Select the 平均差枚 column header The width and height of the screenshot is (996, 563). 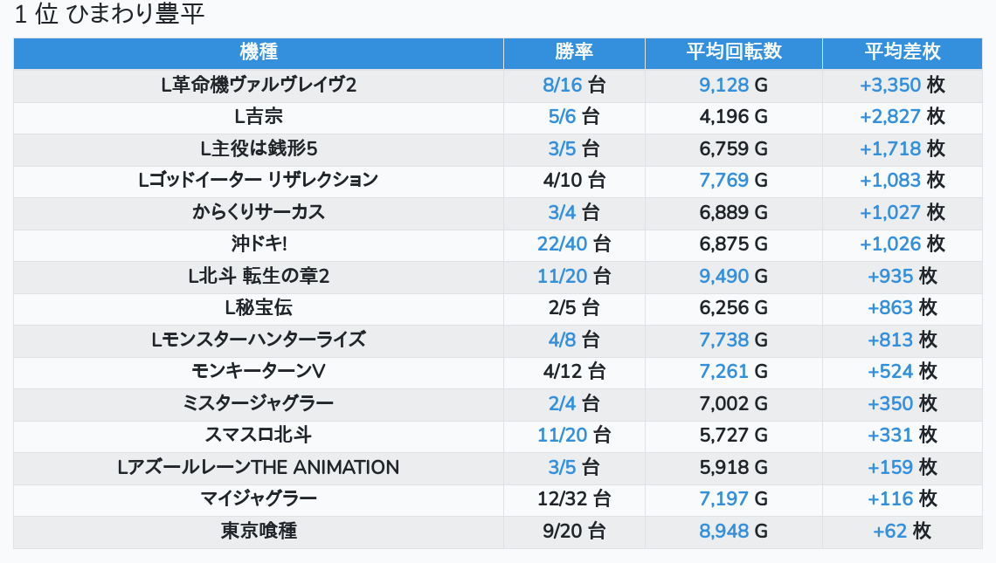tap(902, 52)
